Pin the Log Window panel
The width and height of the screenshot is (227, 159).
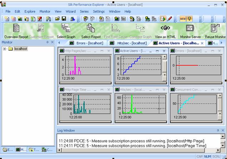218,130
